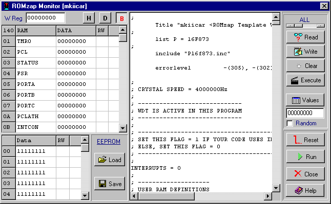
Task: Select binary display mode B
Action: (121, 18)
